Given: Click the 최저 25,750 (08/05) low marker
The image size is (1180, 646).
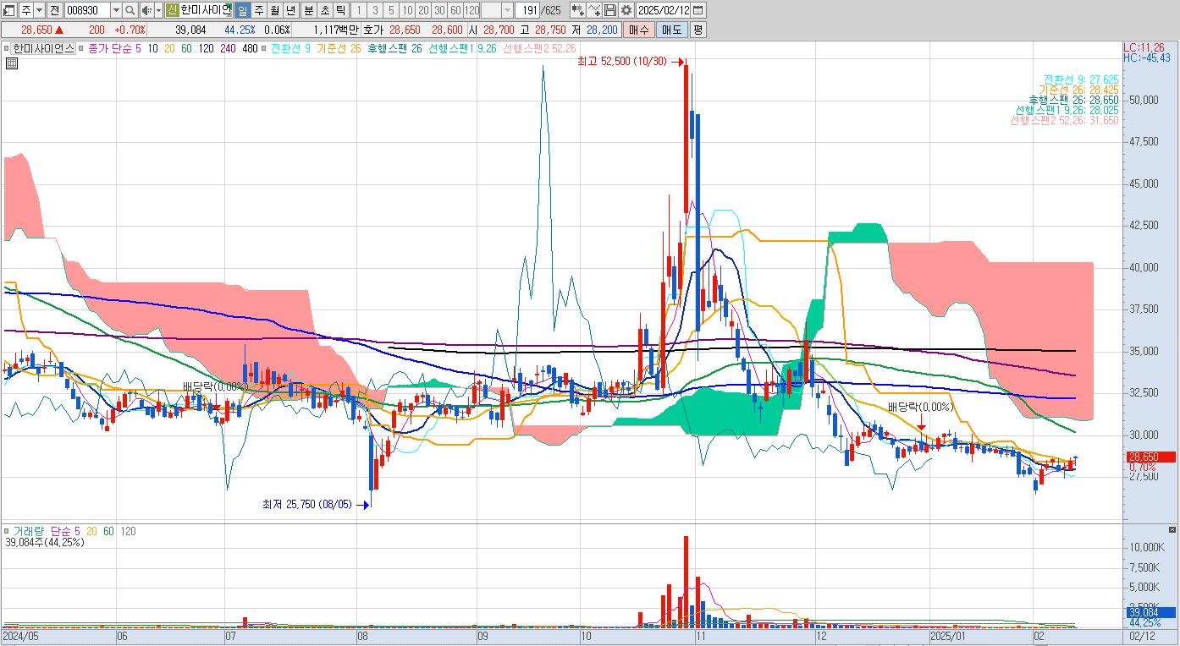Looking at the screenshot, I should [307, 505].
